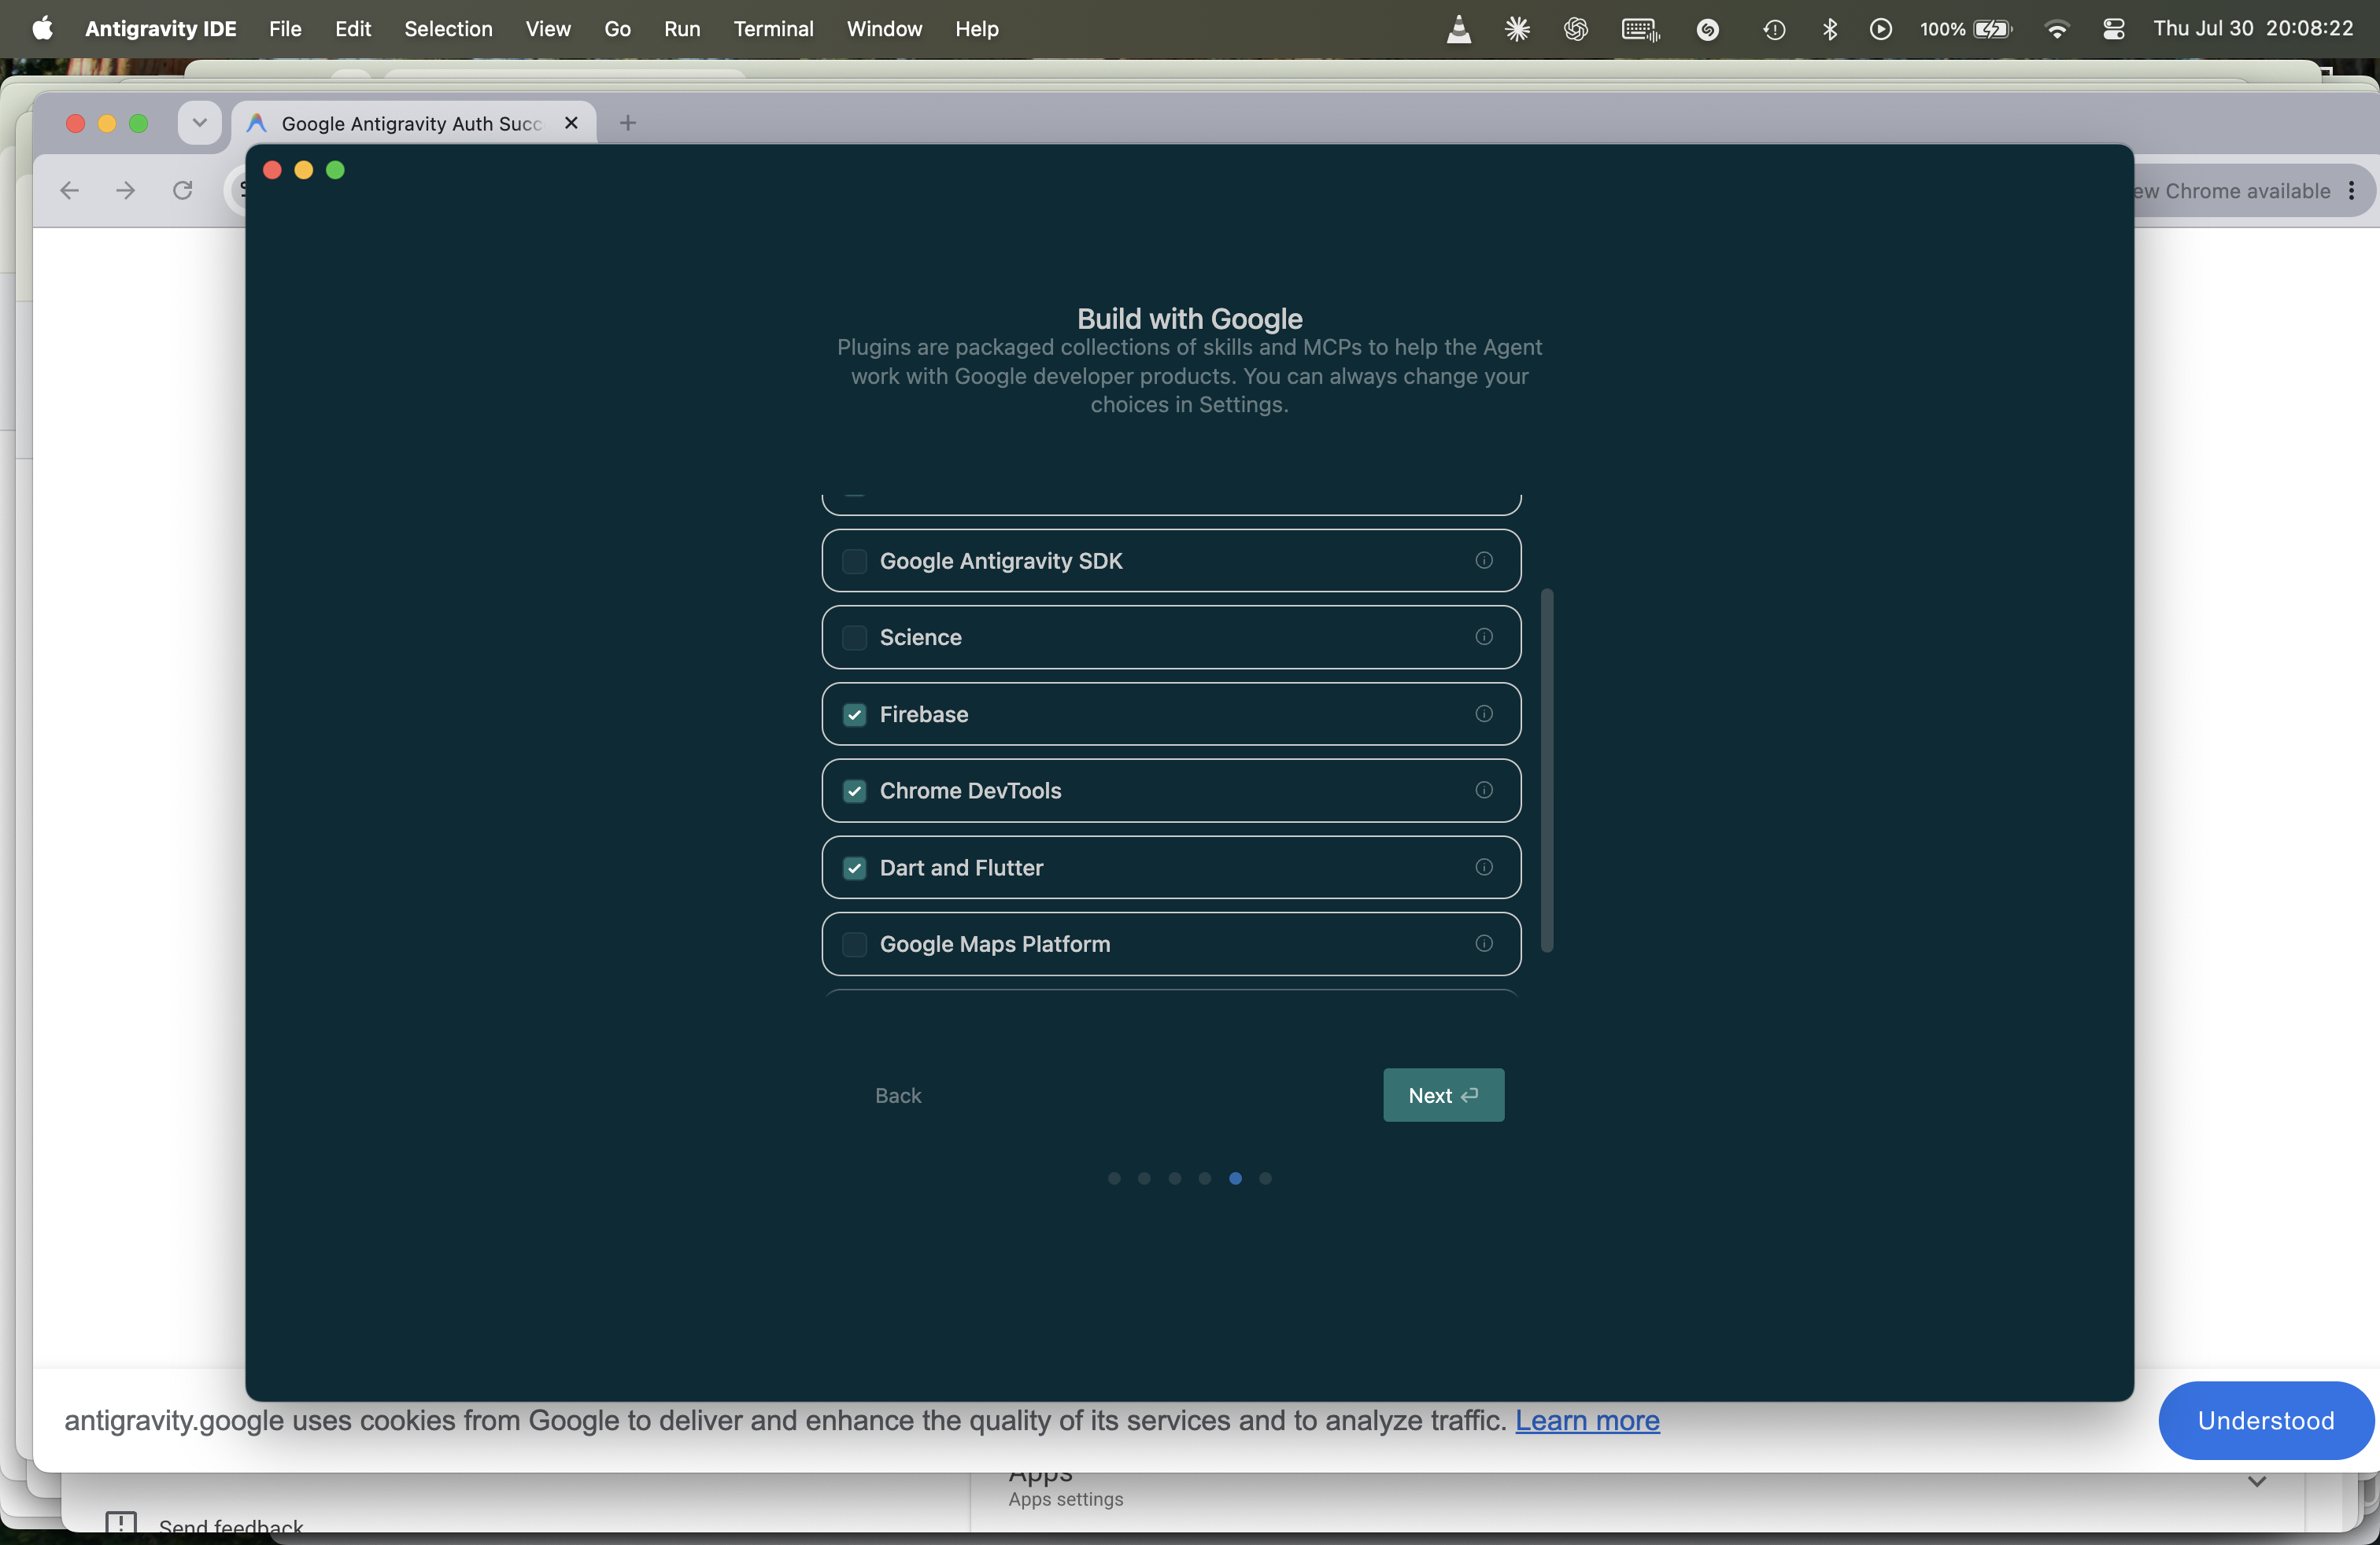Open Chrome three-dot menu
Viewport: 2380px width, 1545px height.
coord(2351,190)
